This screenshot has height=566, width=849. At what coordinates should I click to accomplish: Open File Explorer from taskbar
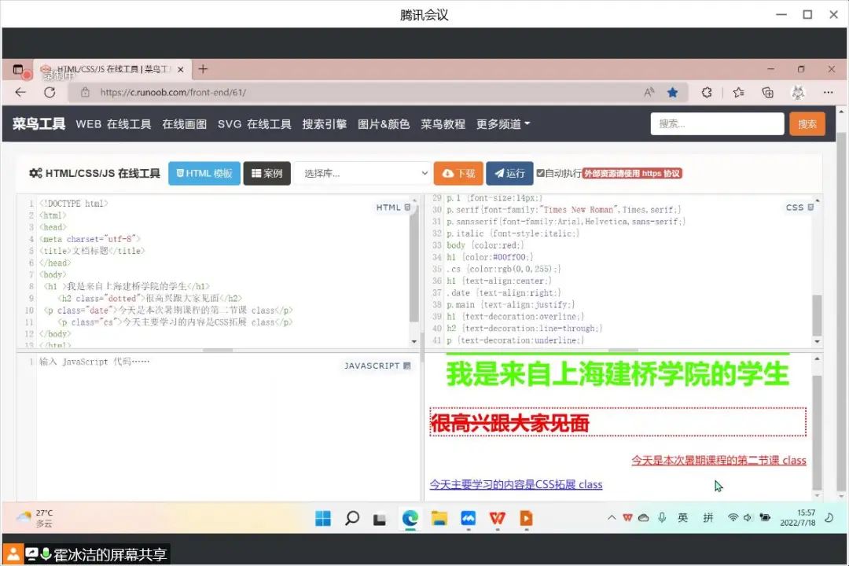pos(439,518)
